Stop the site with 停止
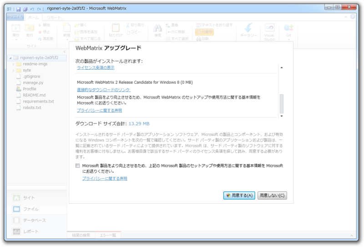364x247 pixels. tap(44, 31)
